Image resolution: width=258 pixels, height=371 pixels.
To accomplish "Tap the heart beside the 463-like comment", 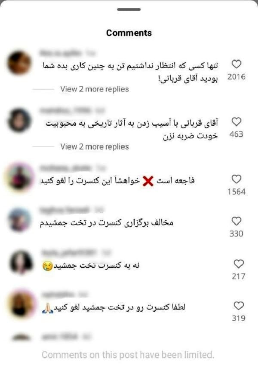I will 236,122.
